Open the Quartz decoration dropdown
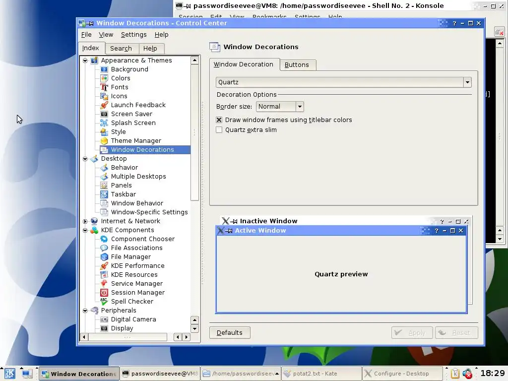The width and height of the screenshot is (508, 381). (x=343, y=82)
